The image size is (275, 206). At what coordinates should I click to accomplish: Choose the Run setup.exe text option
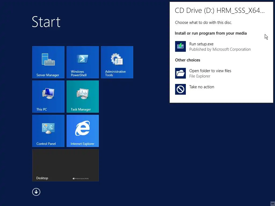[x=201, y=44]
